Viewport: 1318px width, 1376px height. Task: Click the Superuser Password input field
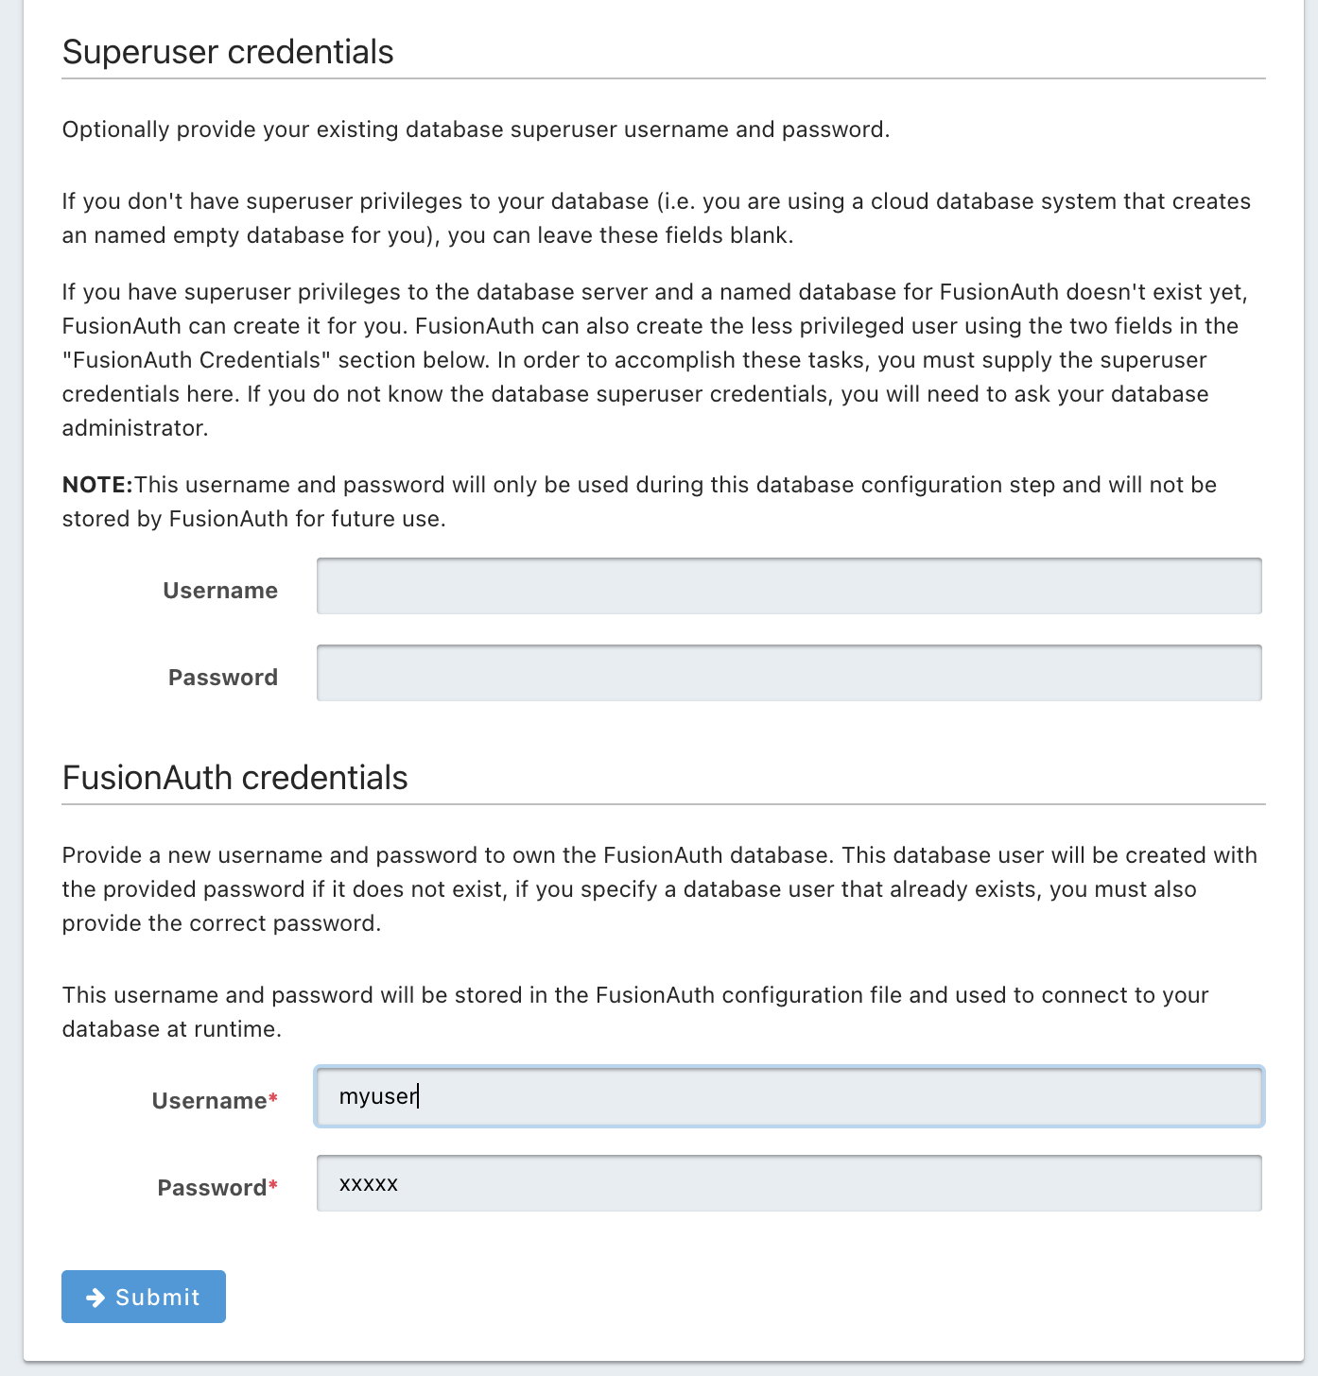[789, 673]
